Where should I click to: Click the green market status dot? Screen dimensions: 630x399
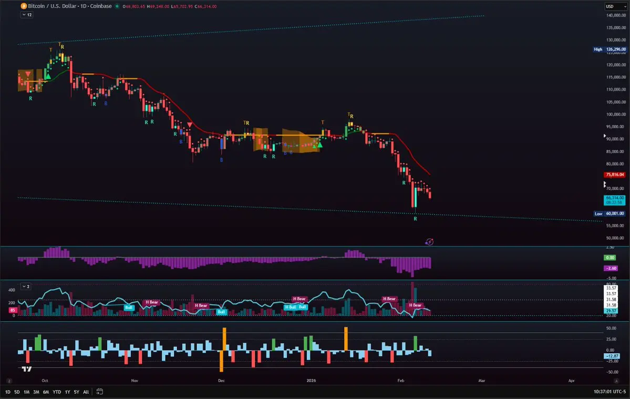pos(117,6)
